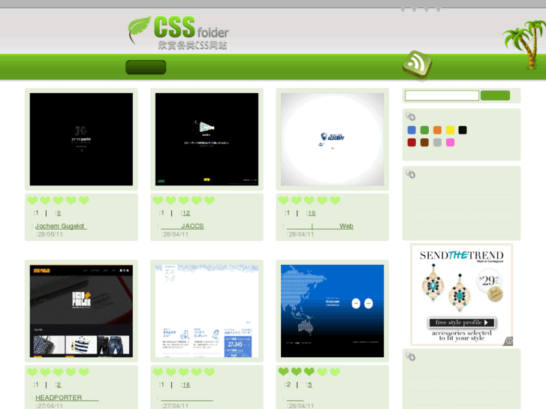
Task: Click the green search submit button
Action: [495, 95]
